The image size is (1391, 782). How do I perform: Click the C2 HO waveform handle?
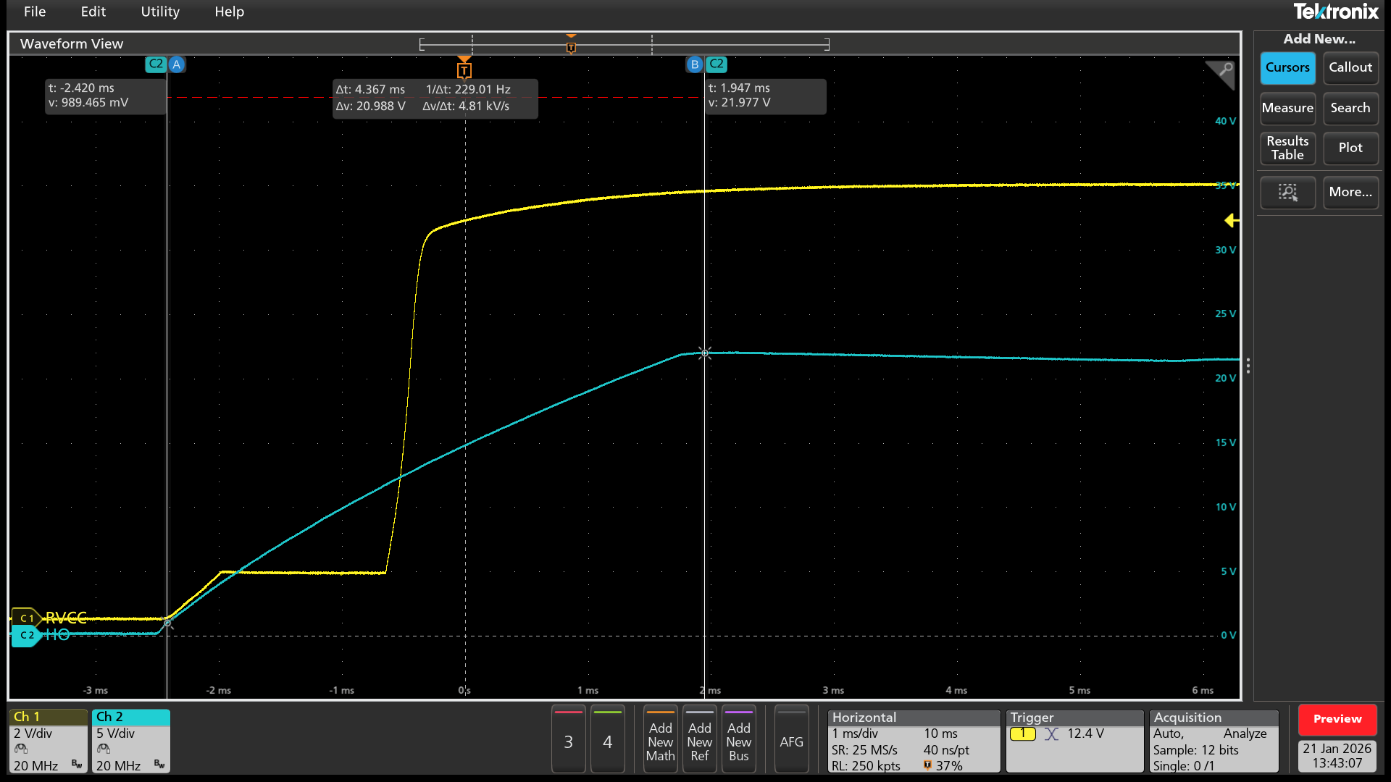pyautogui.click(x=26, y=635)
